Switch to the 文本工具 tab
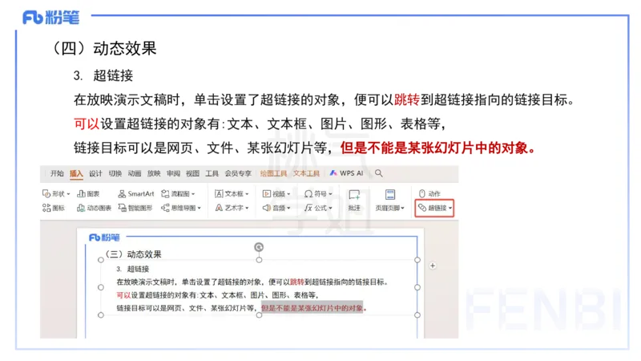Image resolution: width=641 pixels, height=361 pixels. [306, 173]
